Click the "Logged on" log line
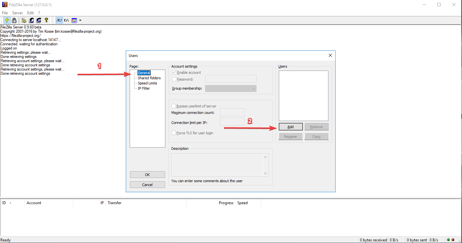Viewport: 462px width, 243px height. coord(9,48)
